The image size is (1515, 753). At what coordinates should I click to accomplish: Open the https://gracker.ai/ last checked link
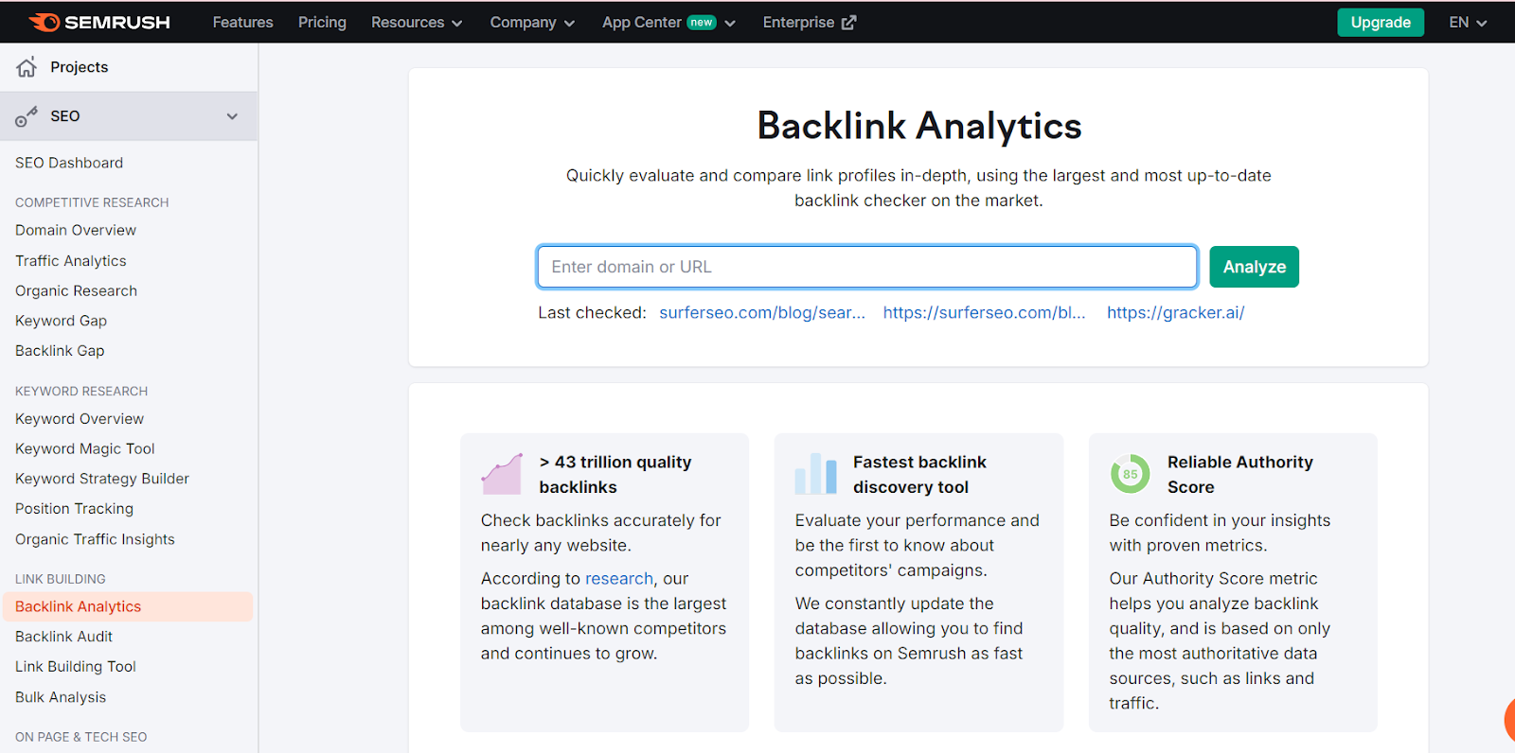[1176, 313]
